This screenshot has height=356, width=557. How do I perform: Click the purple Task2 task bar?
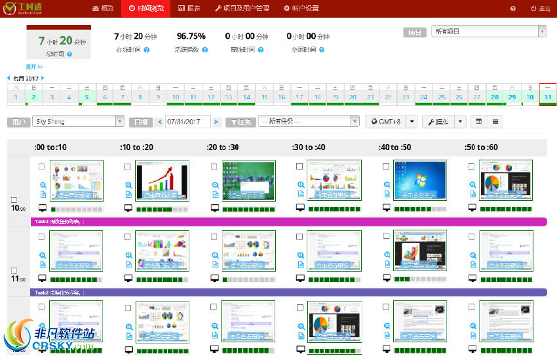pos(288,293)
